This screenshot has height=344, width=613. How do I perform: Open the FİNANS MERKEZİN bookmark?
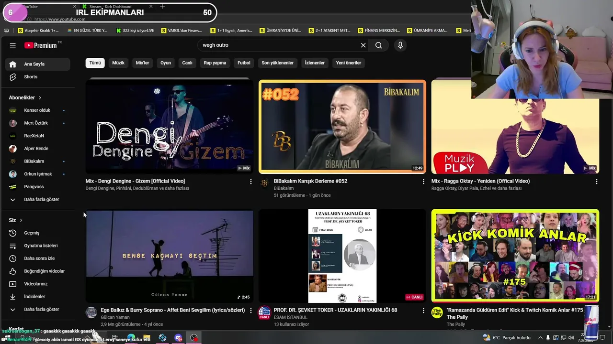click(x=378, y=31)
